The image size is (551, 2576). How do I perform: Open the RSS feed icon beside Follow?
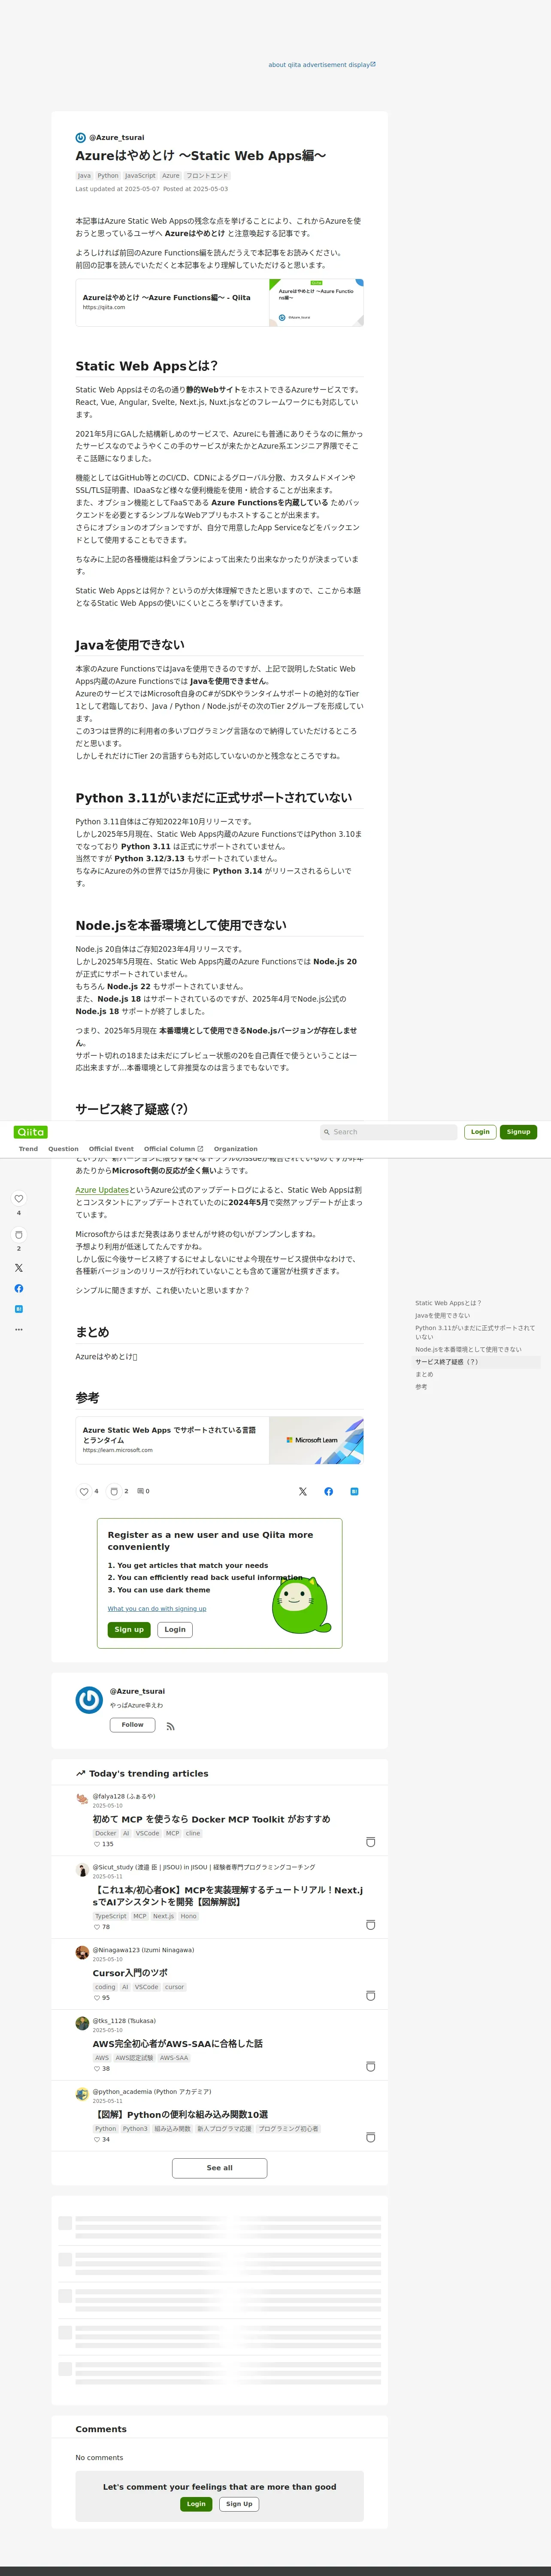coord(170,1726)
